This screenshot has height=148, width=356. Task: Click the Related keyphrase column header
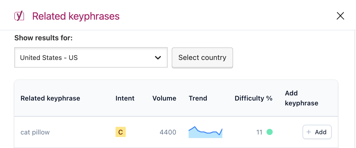(50, 98)
